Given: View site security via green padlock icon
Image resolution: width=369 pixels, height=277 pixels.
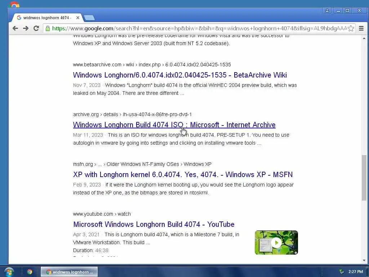Looking at the screenshot, I should [48, 28].
